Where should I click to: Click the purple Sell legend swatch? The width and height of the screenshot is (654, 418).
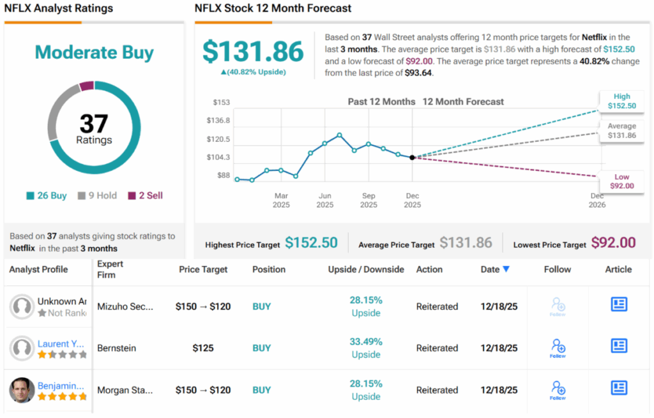click(x=132, y=196)
